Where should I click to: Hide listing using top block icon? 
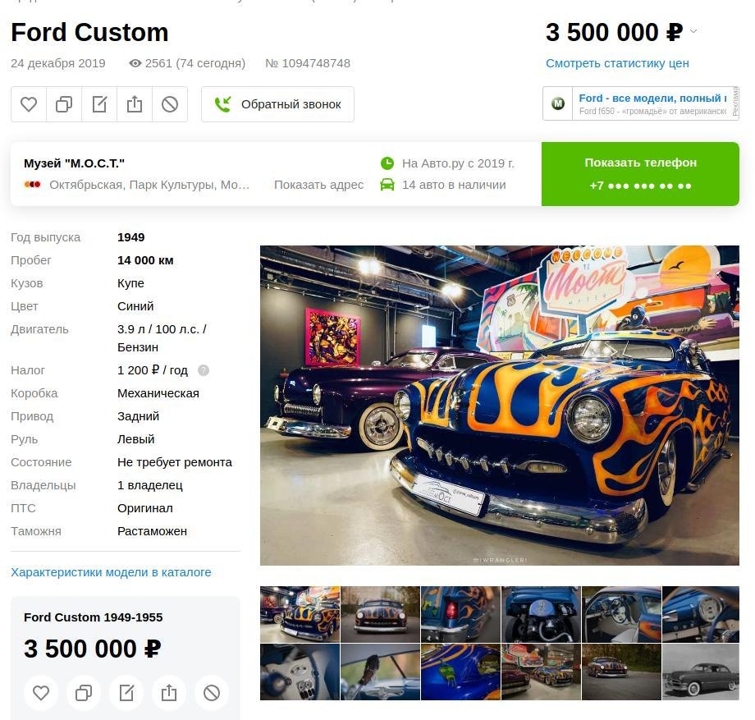170,104
